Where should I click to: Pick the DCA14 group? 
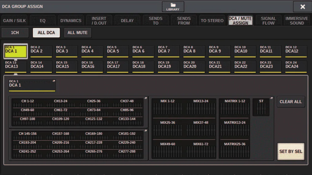(x=41, y=67)
